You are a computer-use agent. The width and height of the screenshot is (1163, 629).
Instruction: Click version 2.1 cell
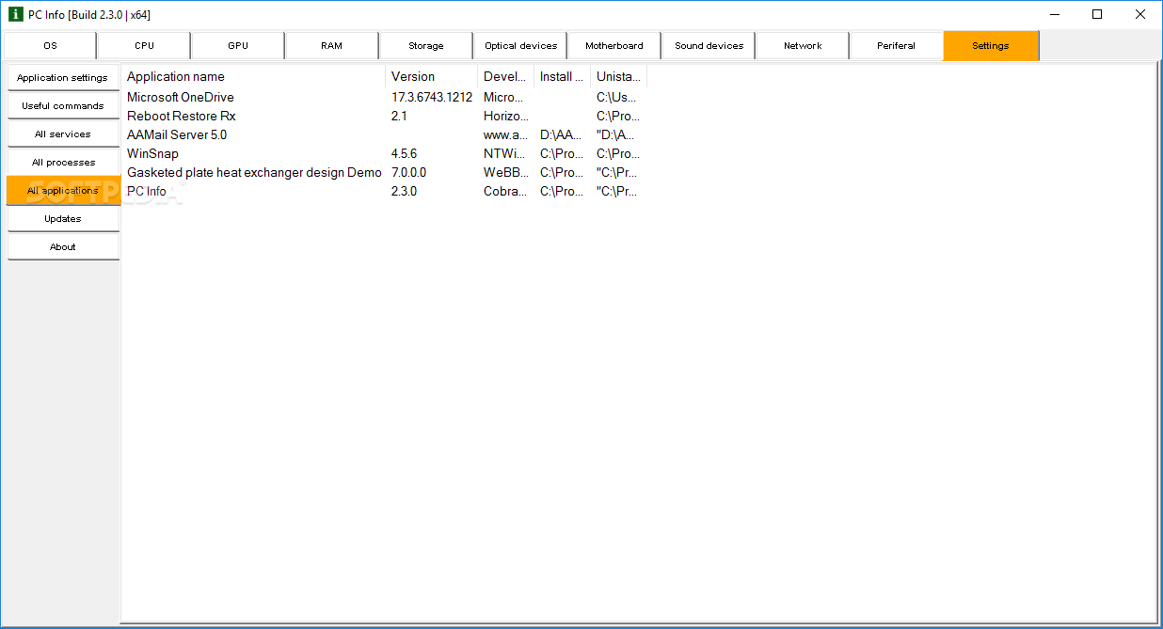pyautogui.click(x=399, y=116)
